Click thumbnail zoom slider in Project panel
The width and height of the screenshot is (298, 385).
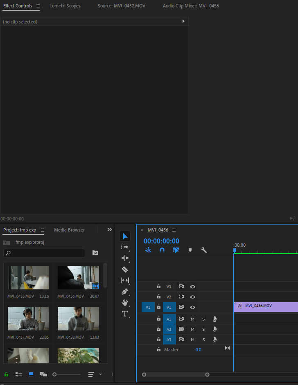point(54,374)
